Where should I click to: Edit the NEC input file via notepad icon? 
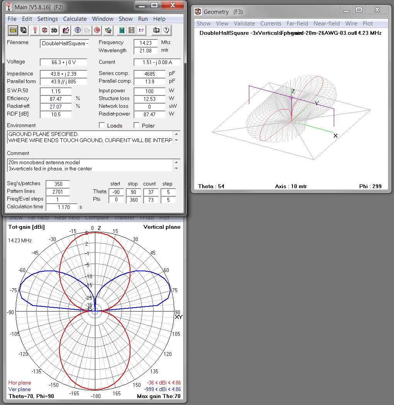[65, 30]
